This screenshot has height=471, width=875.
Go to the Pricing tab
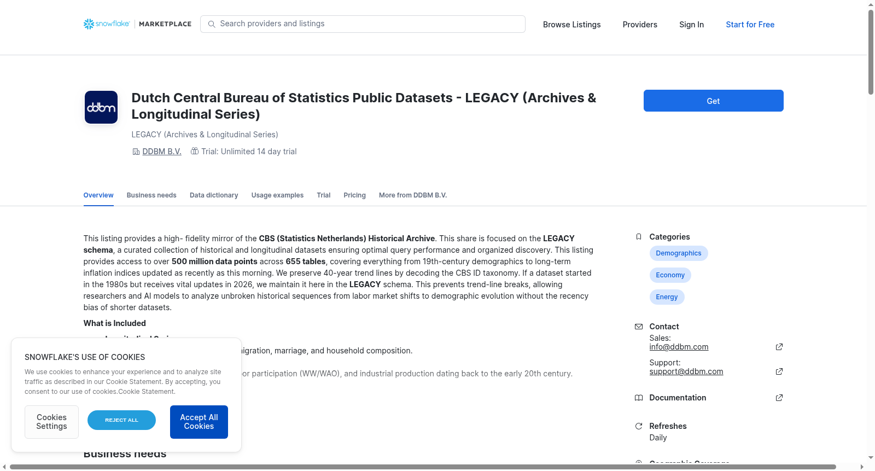[x=354, y=195]
